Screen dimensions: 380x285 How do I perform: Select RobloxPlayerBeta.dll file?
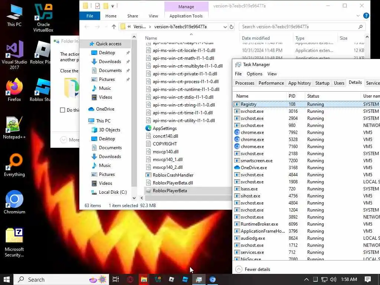point(173,183)
